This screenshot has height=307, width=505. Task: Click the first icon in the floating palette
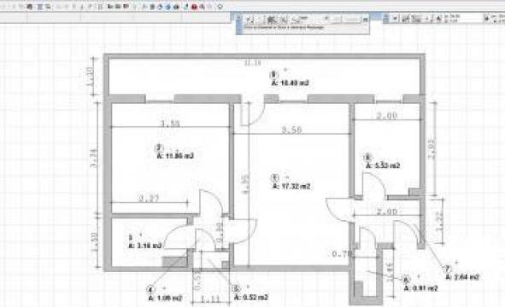[249, 20]
